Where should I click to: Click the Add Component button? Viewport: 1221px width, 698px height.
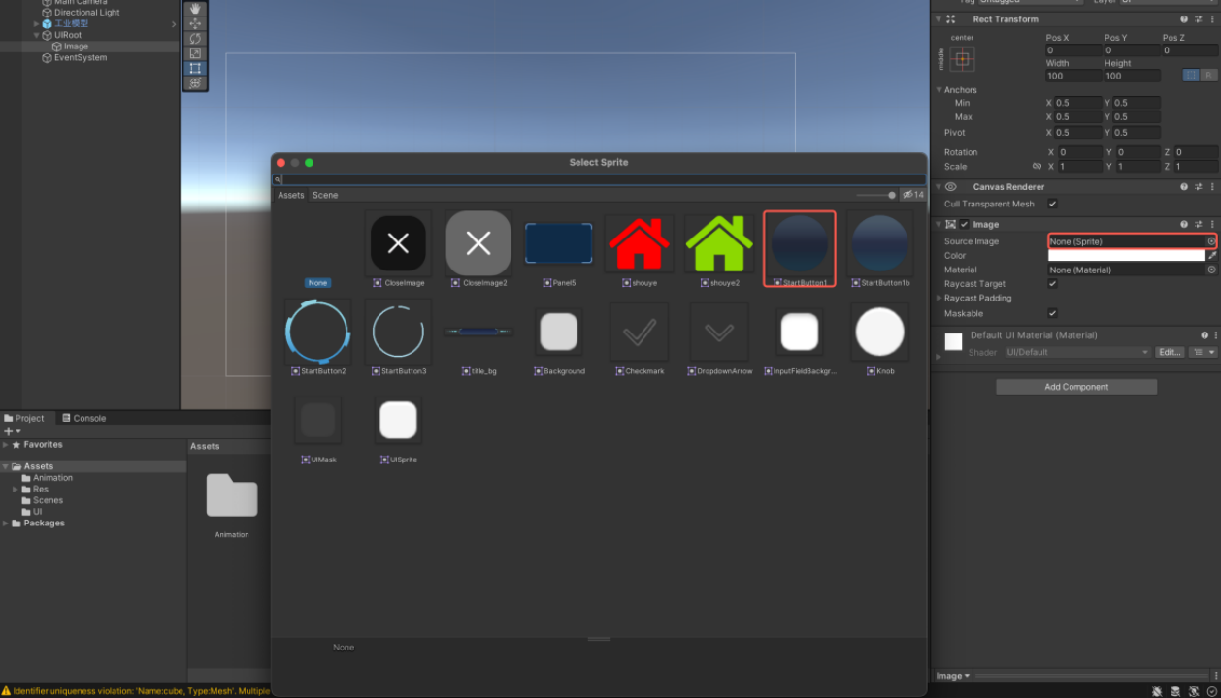tap(1076, 387)
